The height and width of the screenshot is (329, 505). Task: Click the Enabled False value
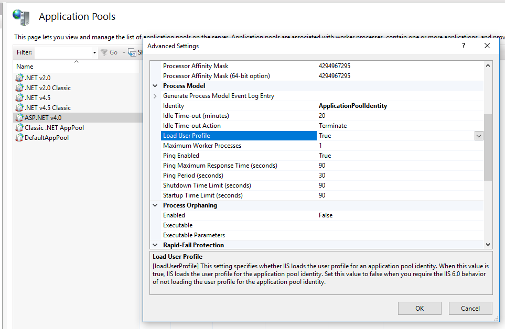click(x=326, y=215)
